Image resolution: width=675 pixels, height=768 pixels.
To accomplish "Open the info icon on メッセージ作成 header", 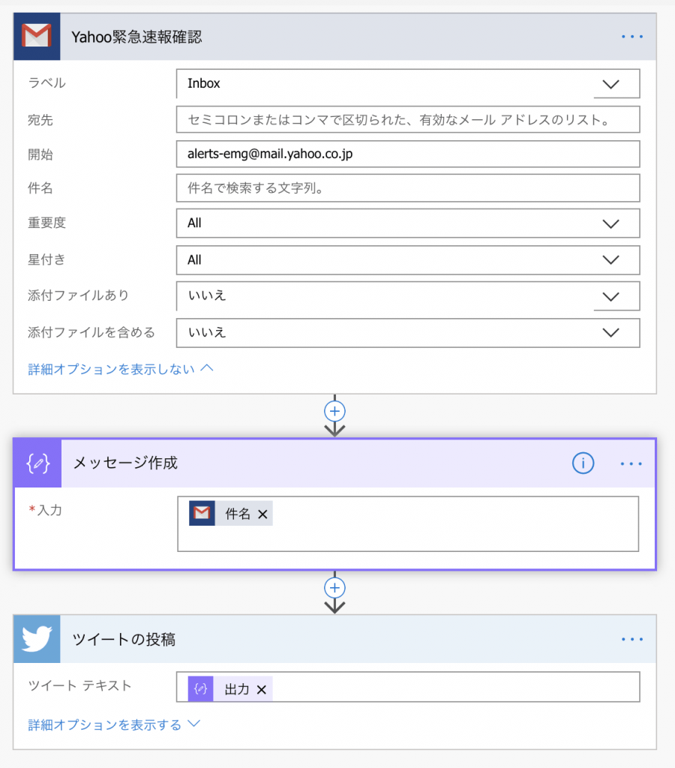I will (583, 463).
